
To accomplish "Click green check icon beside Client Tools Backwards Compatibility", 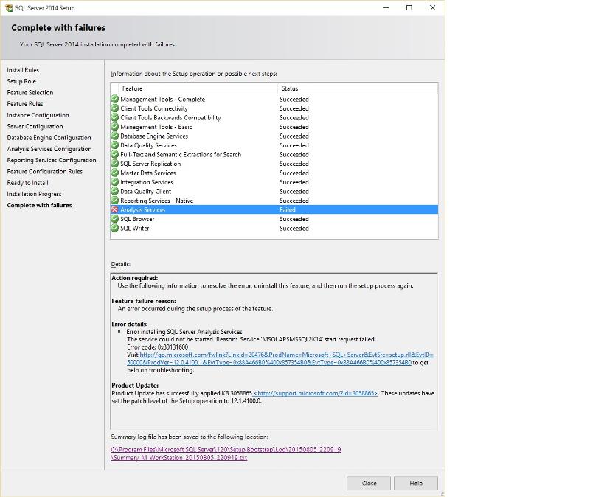I will (x=115, y=117).
